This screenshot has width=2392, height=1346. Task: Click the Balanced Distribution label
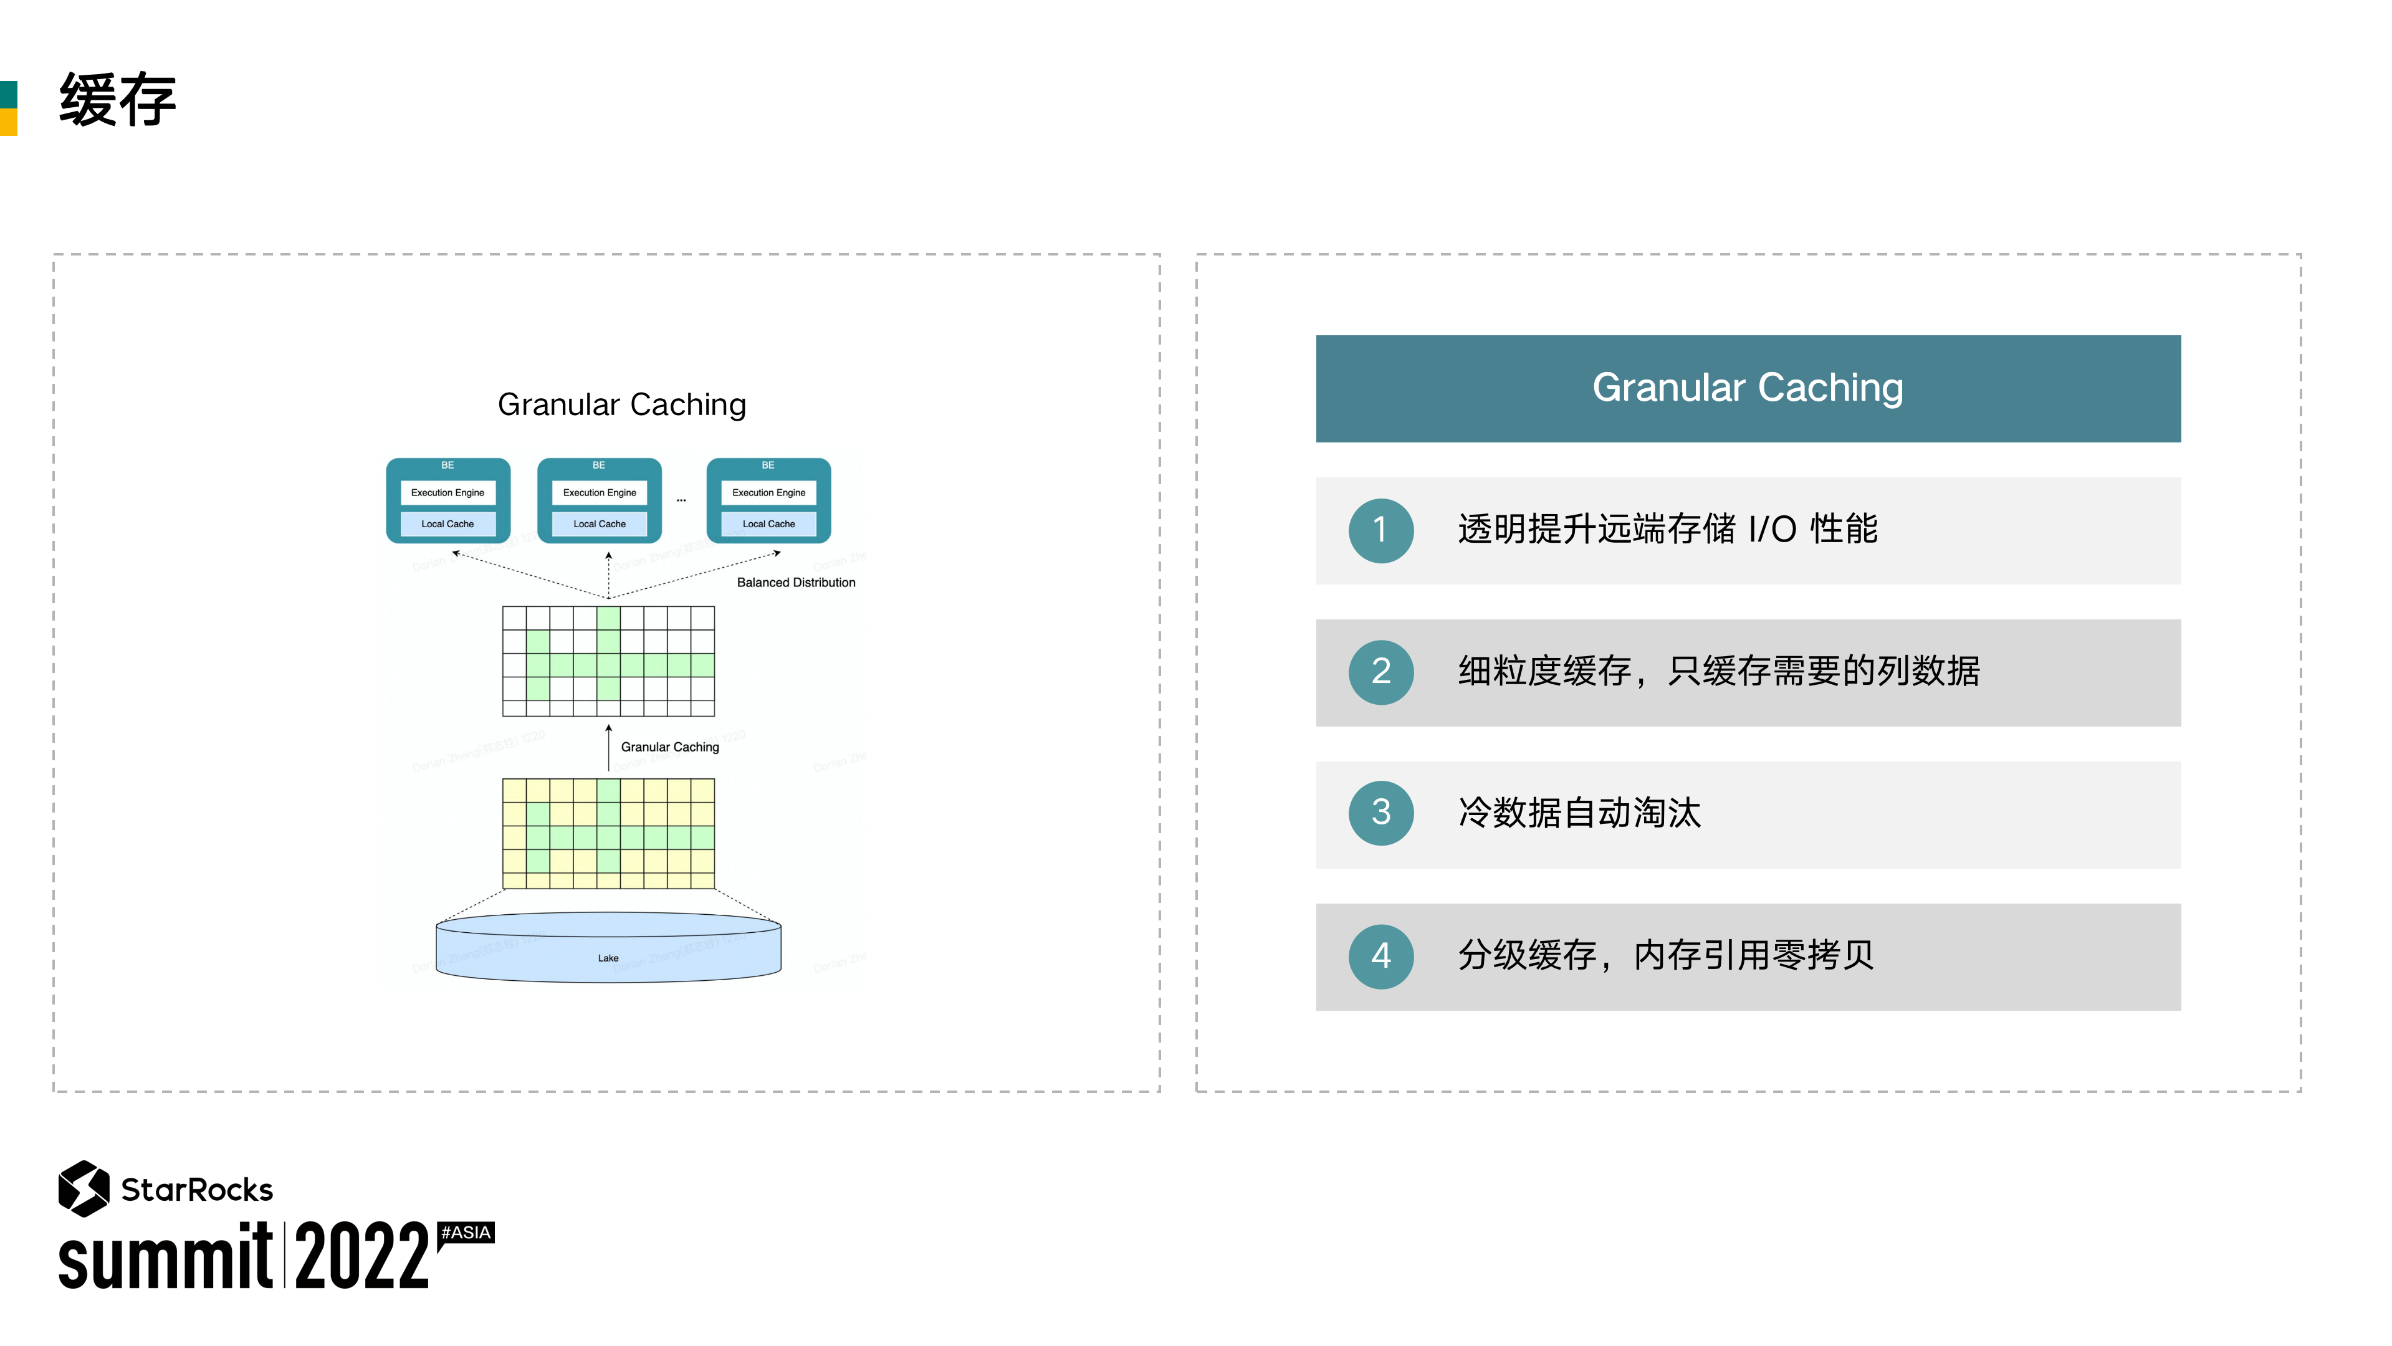pyautogui.click(x=796, y=583)
